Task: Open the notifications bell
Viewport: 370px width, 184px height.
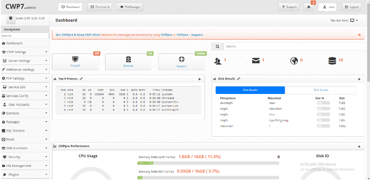Action: click(x=309, y=7)
